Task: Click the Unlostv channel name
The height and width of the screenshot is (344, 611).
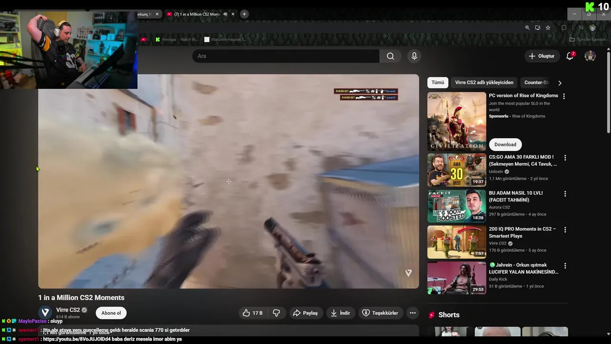Action: click(x=496, y=172)
